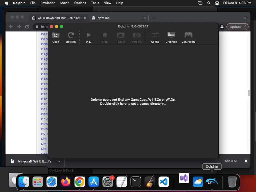Click Show All downloads
256x192 pixels.
click(x=231, y=161)
